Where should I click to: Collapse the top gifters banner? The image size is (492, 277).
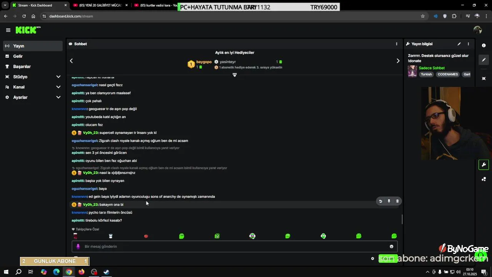234,75
